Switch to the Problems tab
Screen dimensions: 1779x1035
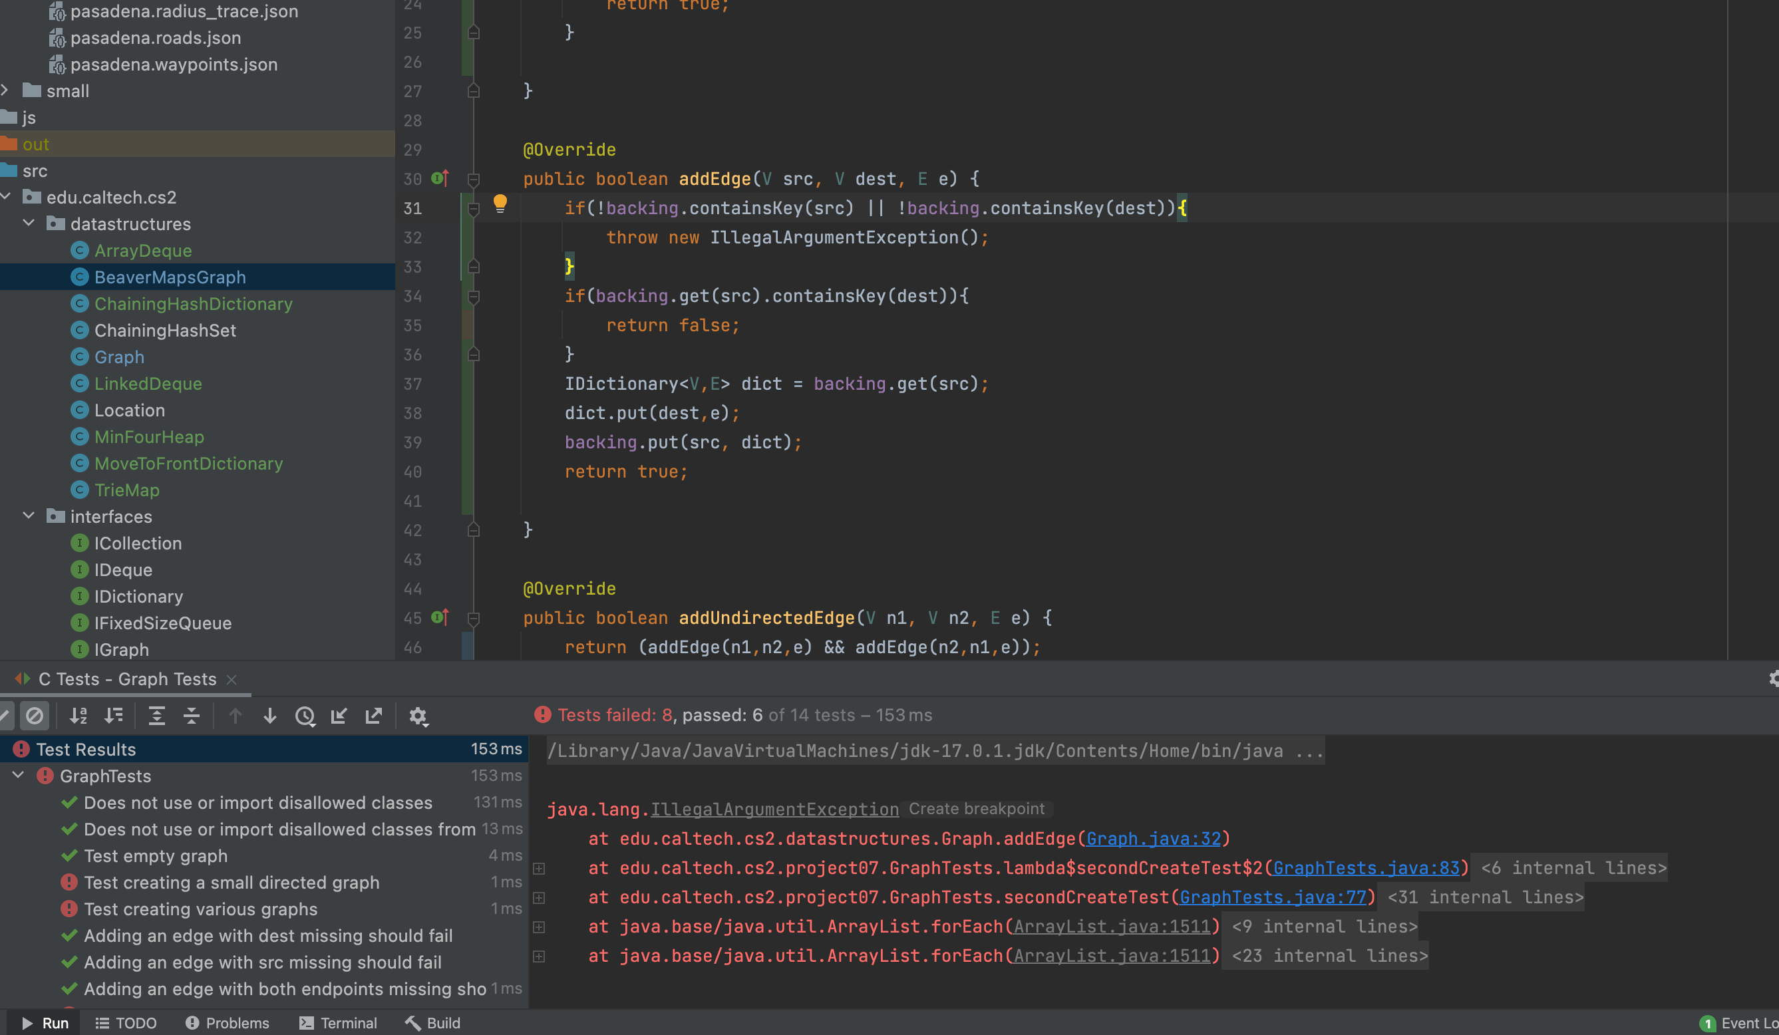click(228, 1023)
